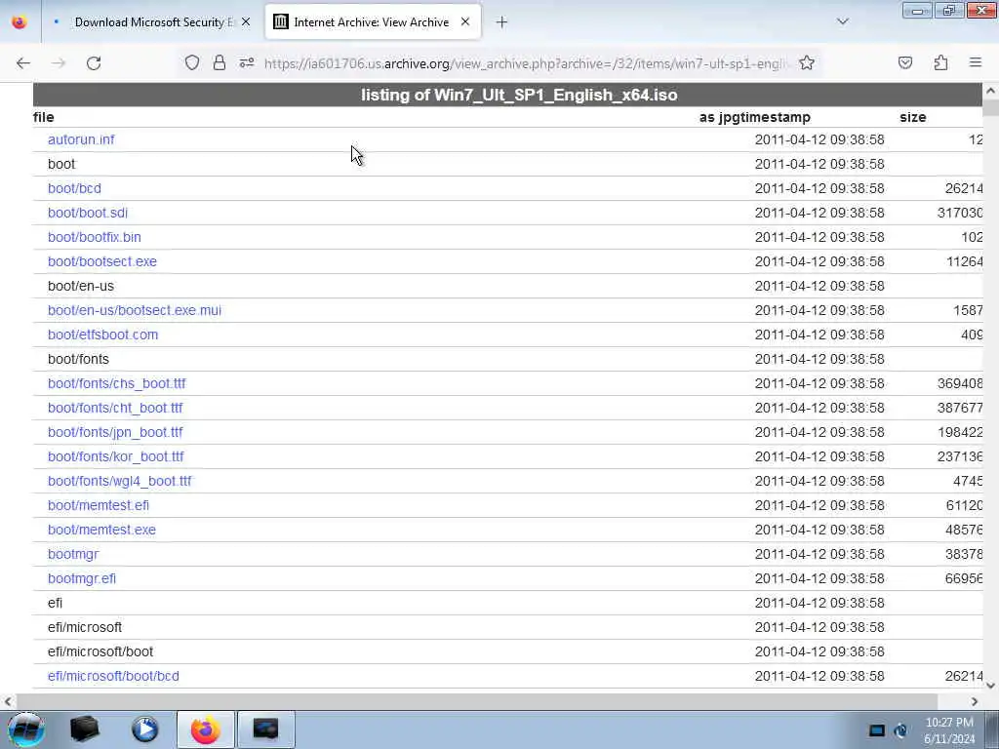
Task: Open the boot/bcd link
Action: [x=74, y=188]
